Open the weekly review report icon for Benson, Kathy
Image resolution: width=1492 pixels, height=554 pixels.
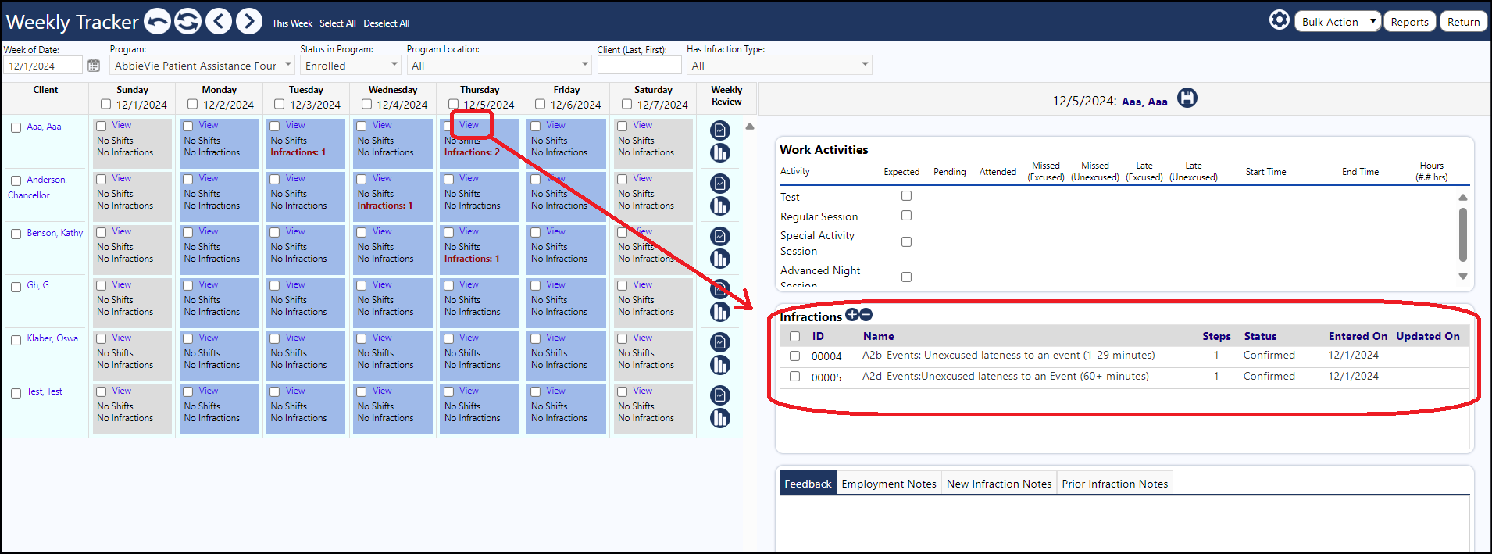(720, 236)
